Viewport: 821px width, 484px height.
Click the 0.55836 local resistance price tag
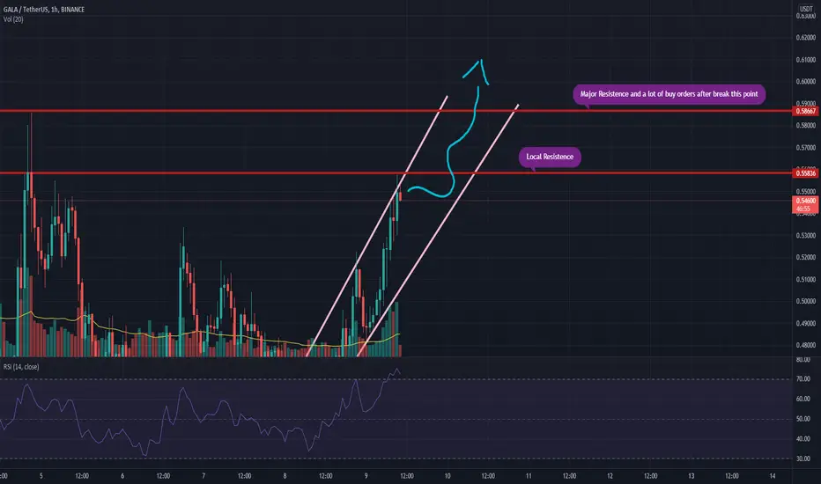(x=806, y=173)
